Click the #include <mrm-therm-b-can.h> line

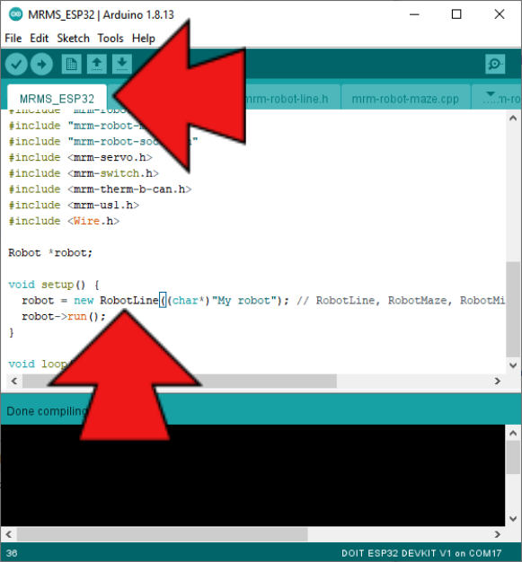pyautogui.click(x=100, y=189)
